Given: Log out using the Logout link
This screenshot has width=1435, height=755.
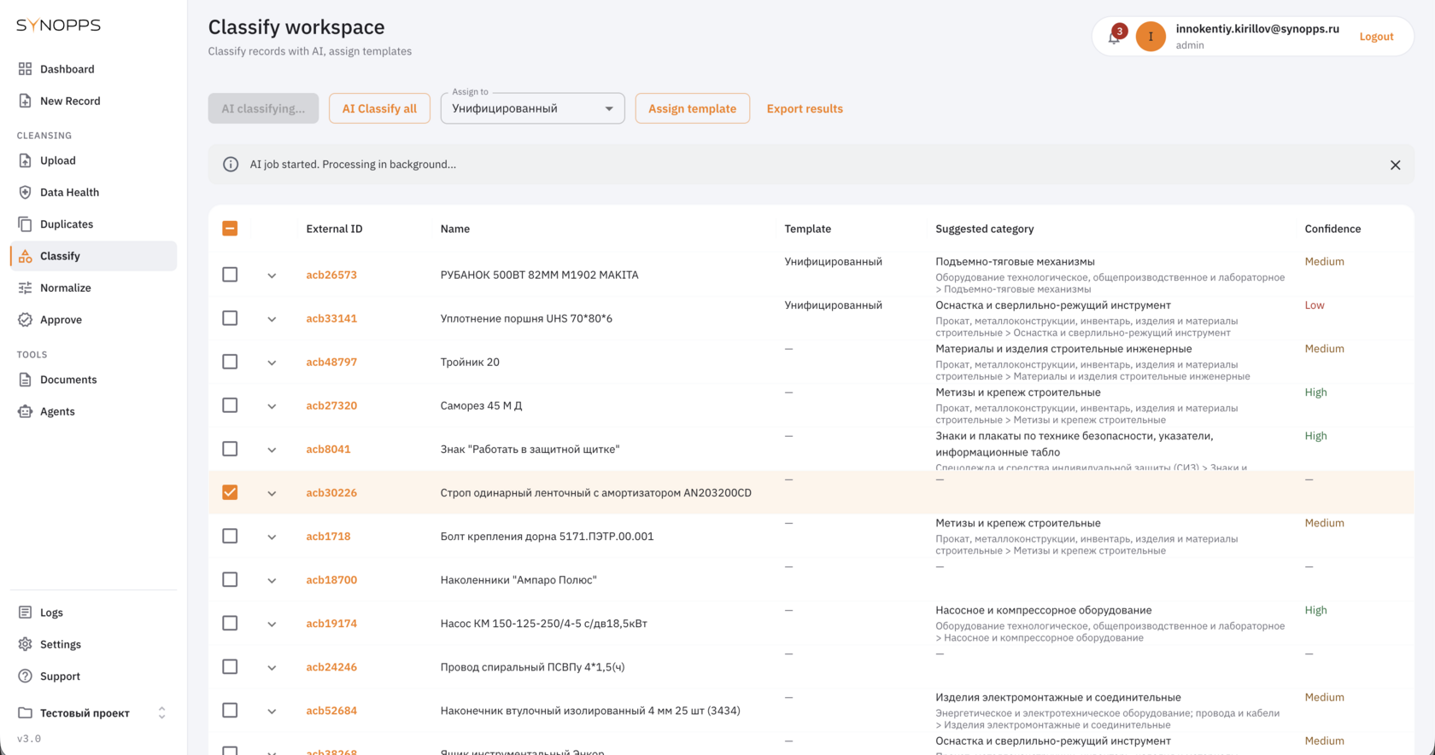Looking at the screenshot, I should 1376,37.
